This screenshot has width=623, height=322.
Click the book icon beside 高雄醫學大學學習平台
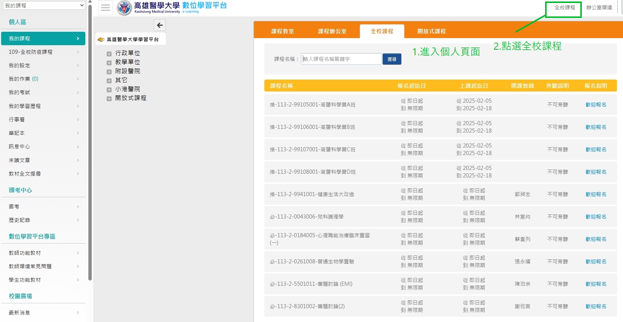(101, 39)
